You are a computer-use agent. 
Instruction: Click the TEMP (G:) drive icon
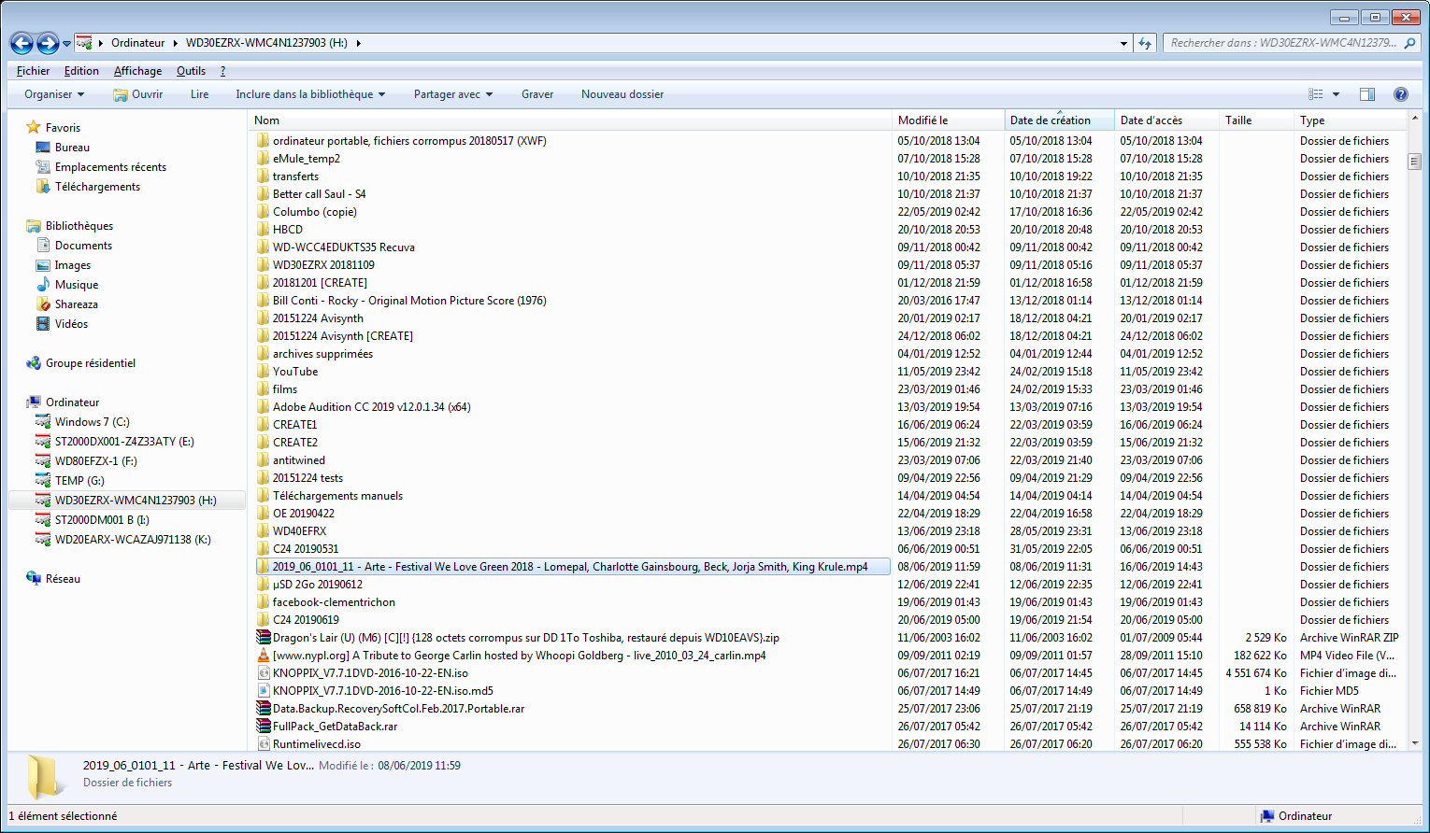pyautogui.click(x=43, y=481)
